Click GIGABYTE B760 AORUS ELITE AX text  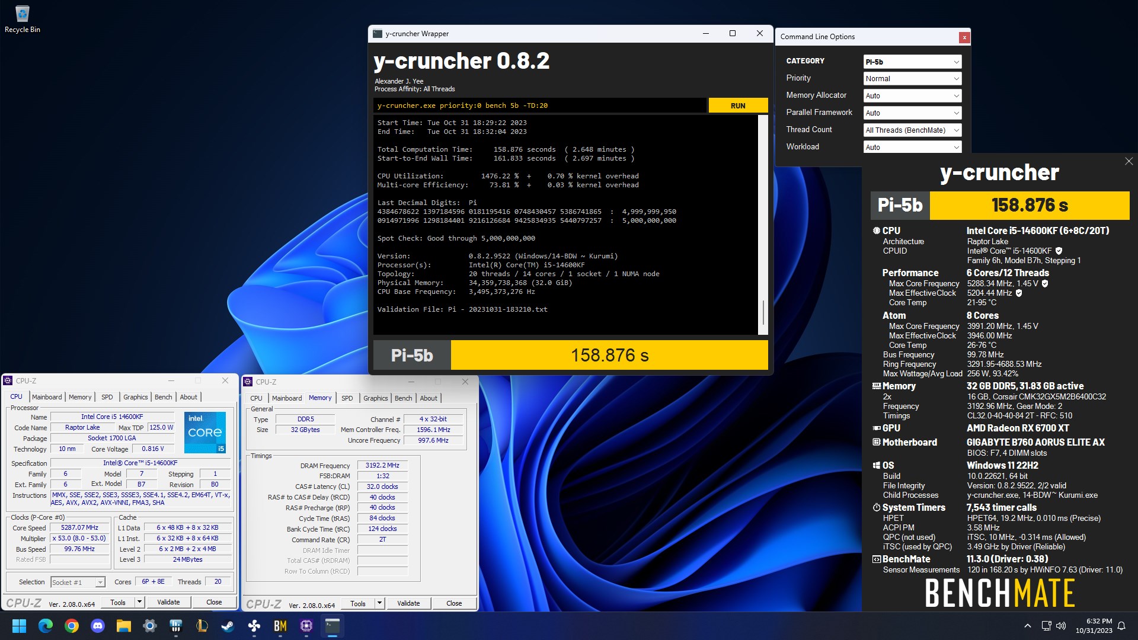1035,443
